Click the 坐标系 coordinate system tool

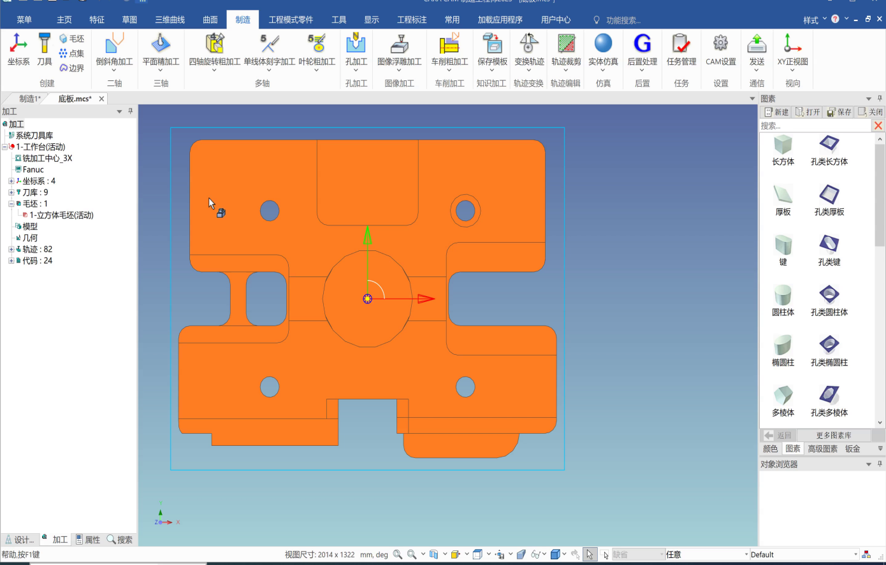point(18,50)
